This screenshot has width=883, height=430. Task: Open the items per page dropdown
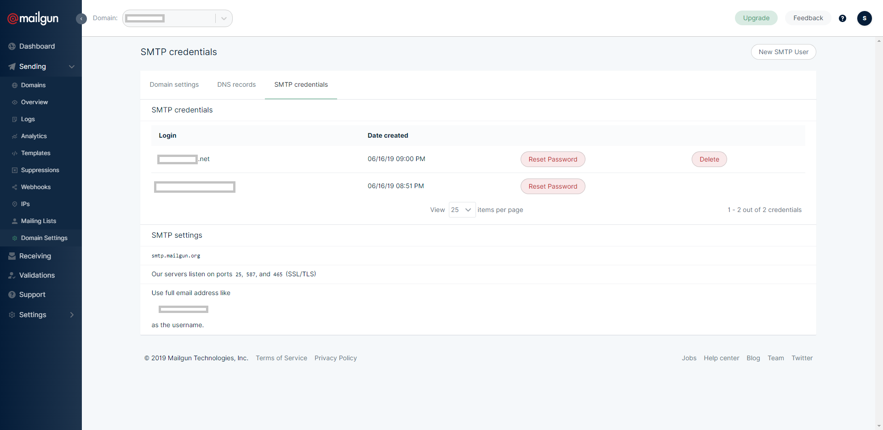click(462, 210)
